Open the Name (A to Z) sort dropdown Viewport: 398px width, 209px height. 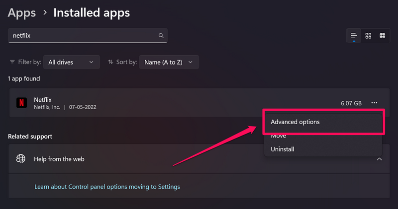(169, 62)
